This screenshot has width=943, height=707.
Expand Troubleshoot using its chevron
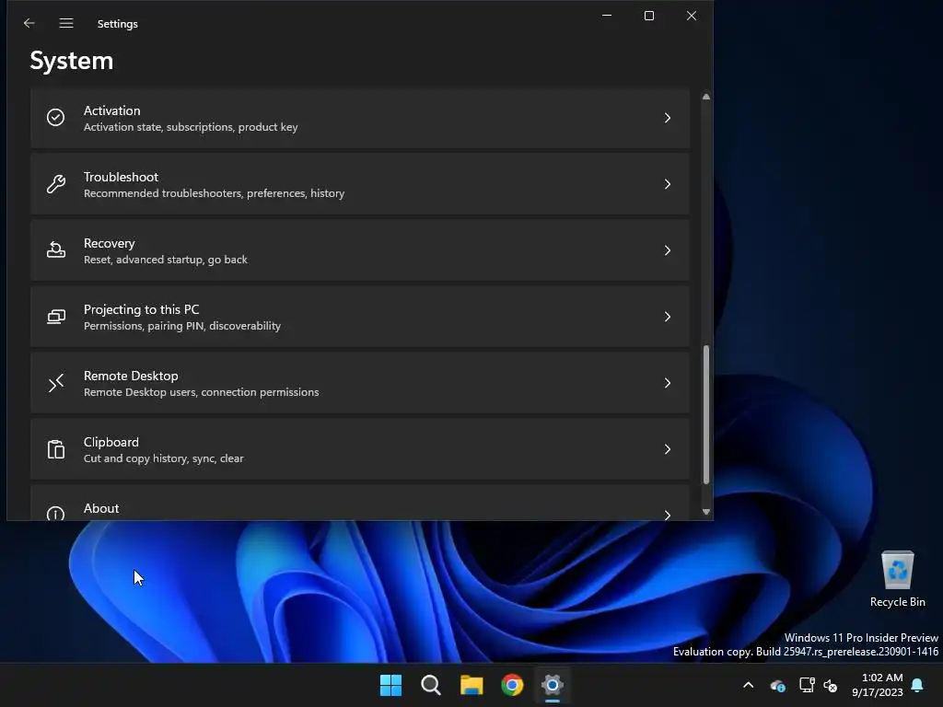click(x=668, y=184)
